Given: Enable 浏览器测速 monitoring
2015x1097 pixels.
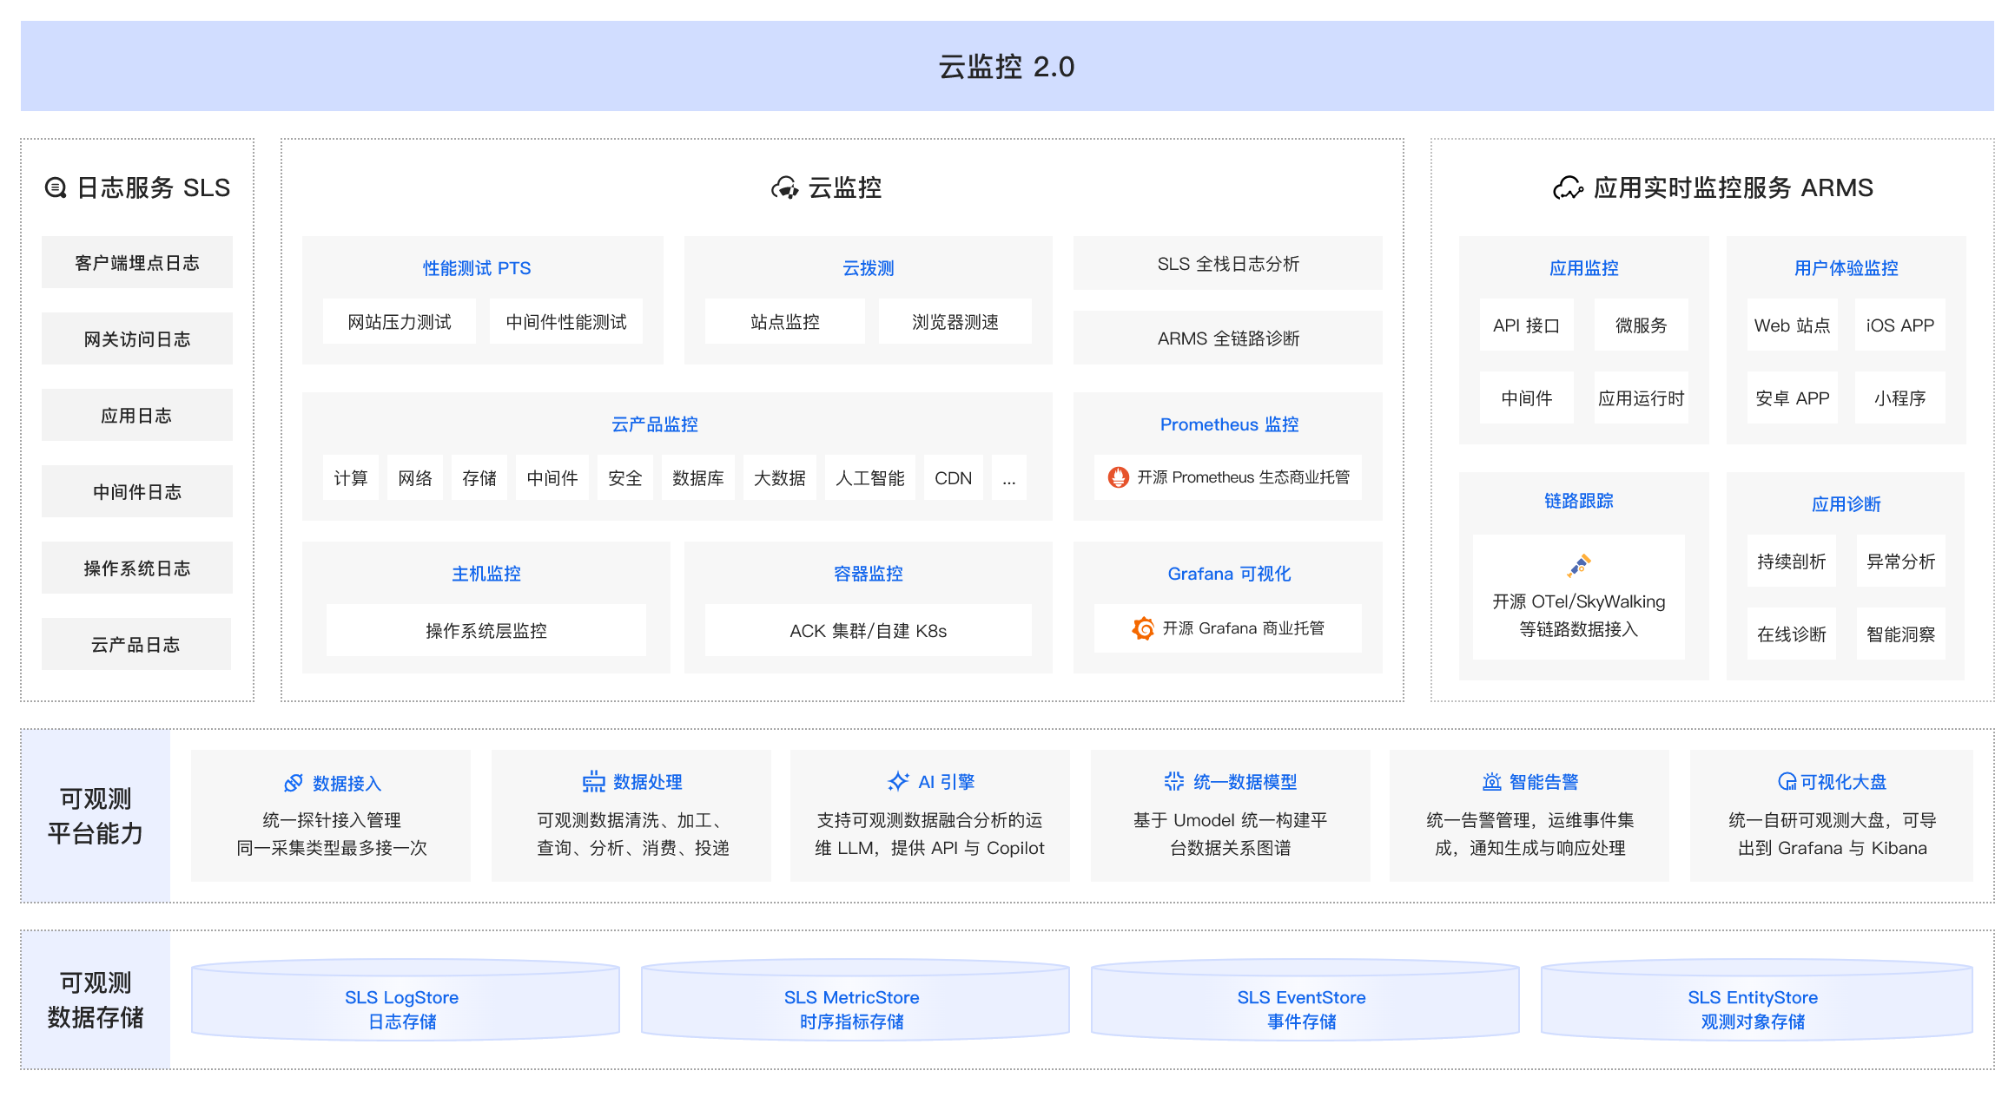Looking at the screenshot, I should tap(955, 321).
